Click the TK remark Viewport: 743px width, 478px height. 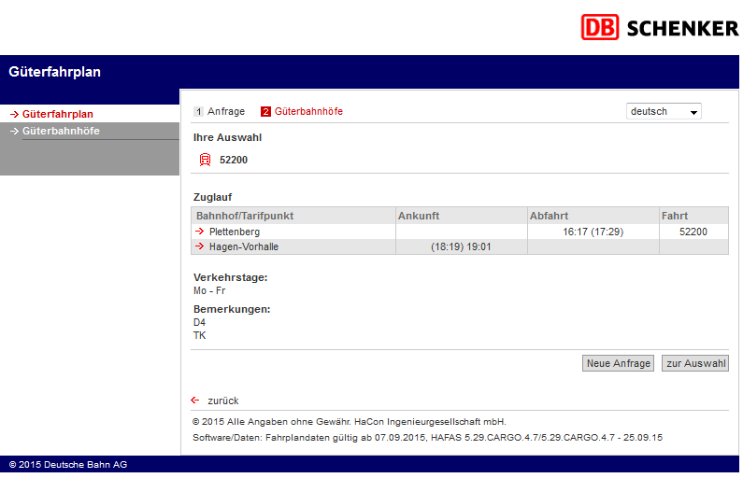pos(199,335)
